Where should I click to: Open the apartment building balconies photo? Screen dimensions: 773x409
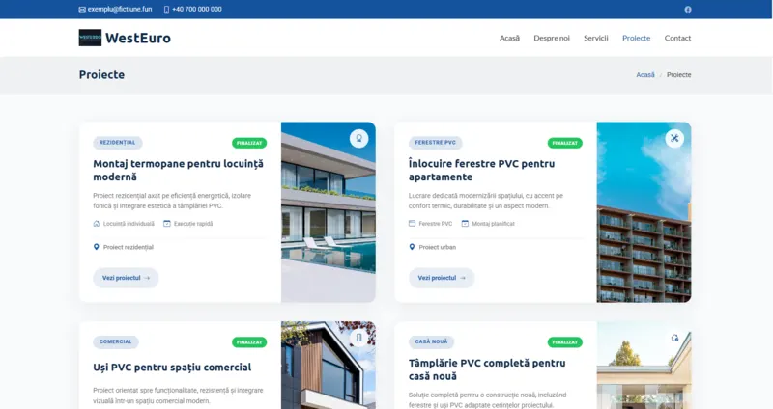pyautogui.click(x=644, y=212)
